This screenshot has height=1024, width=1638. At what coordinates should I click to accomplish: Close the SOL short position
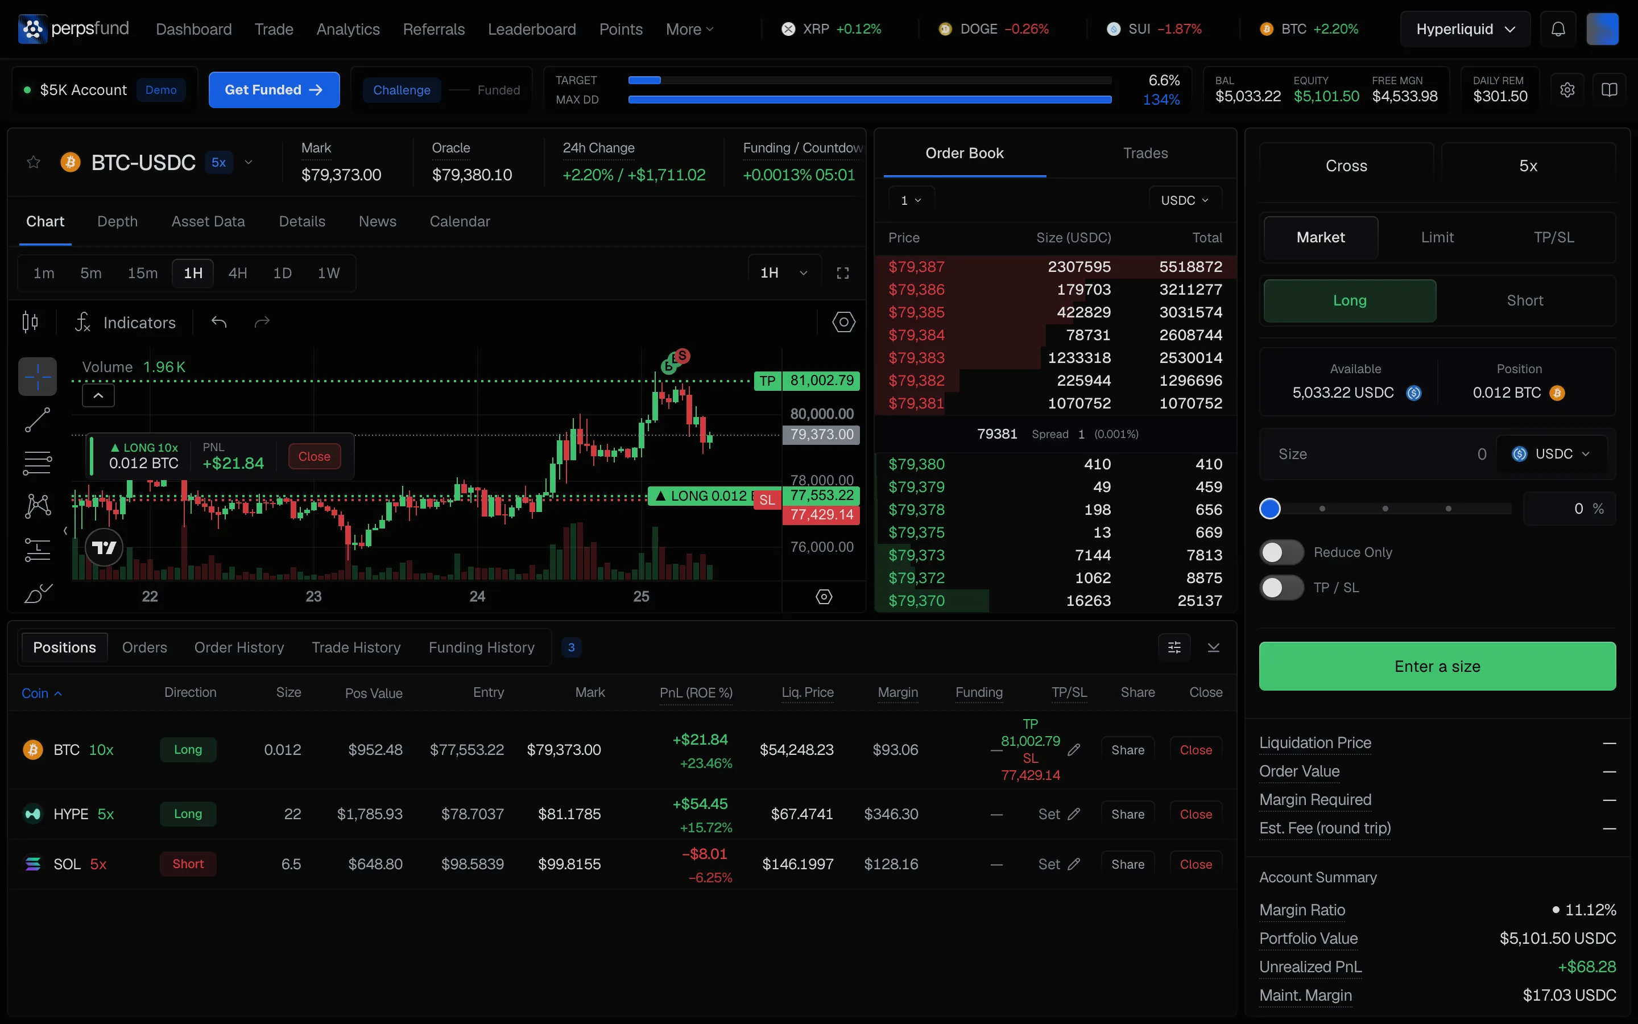click(1196, 864)
